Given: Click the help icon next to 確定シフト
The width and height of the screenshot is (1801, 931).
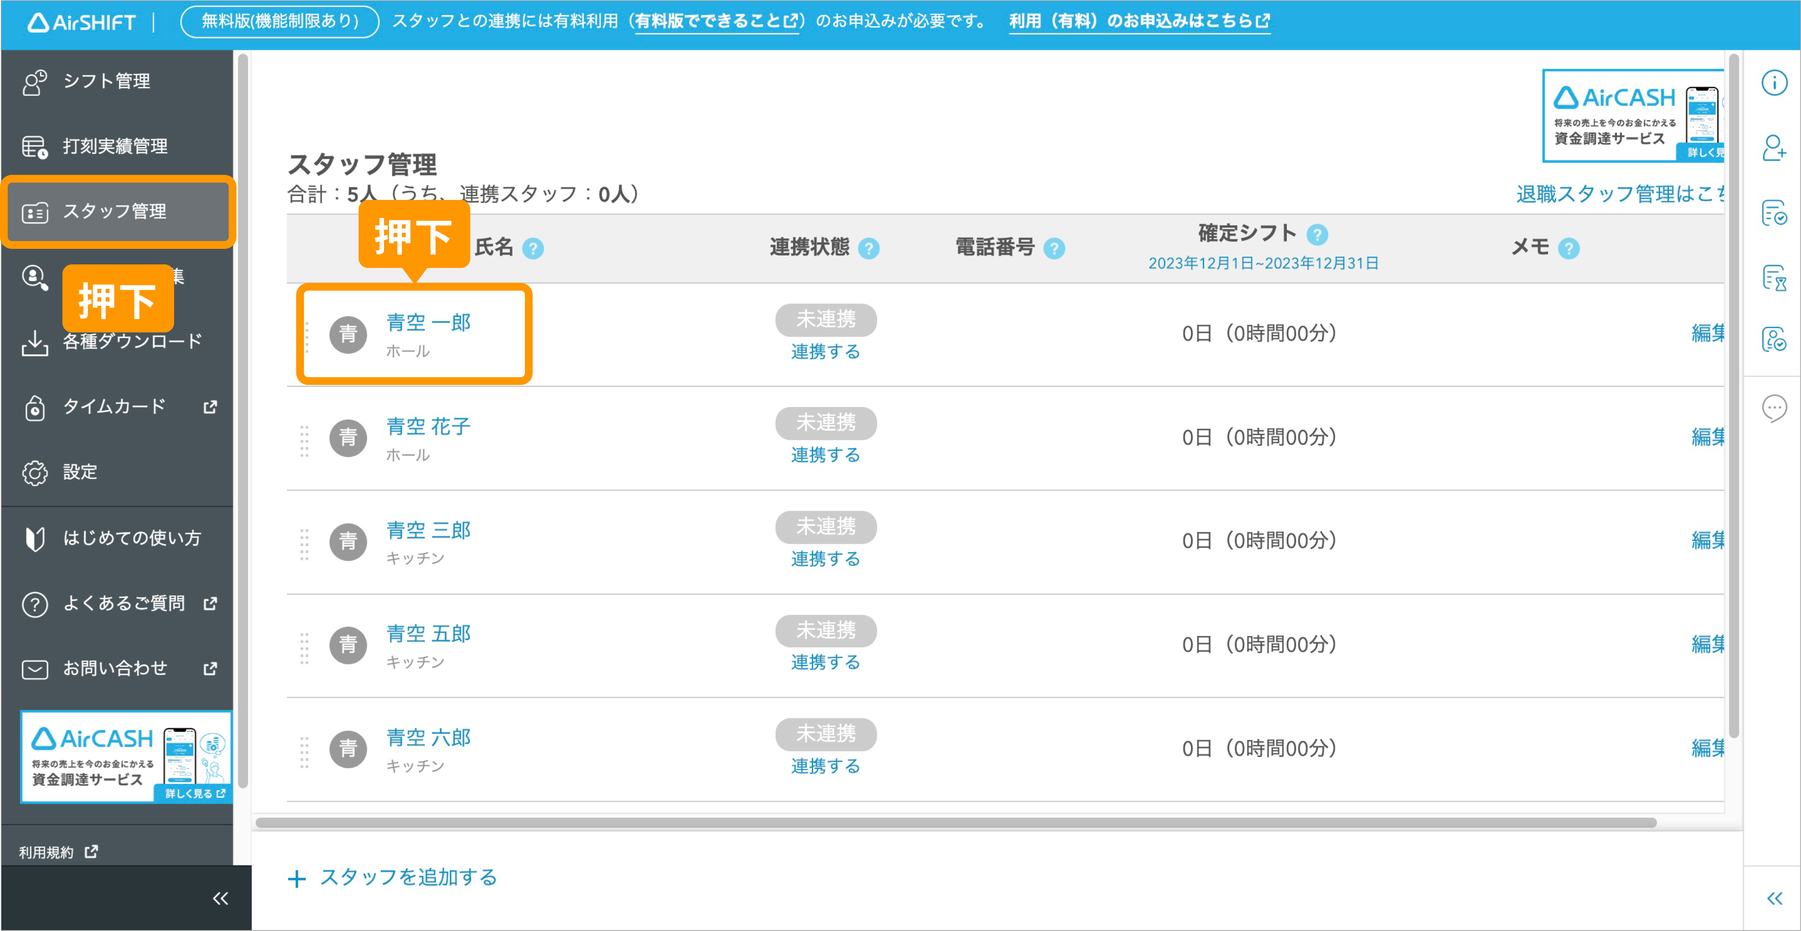Looking at the screenshot, I should tap(1317, 235).
